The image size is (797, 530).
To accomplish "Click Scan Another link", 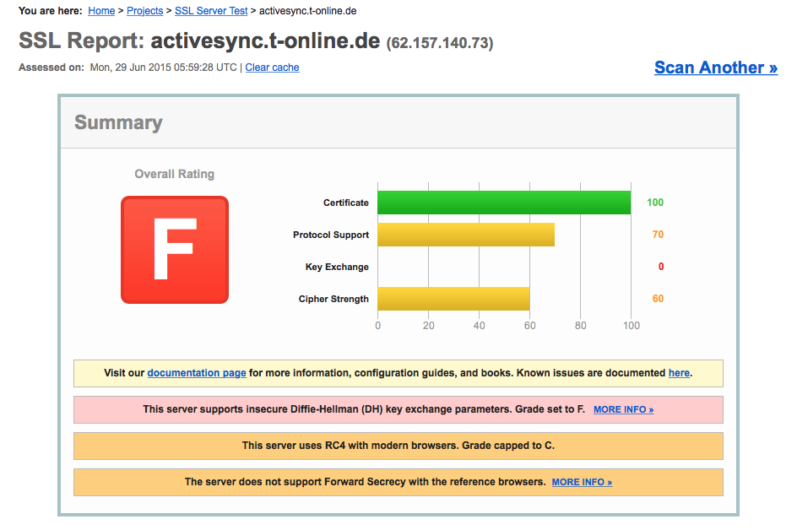I will [716, 68].
